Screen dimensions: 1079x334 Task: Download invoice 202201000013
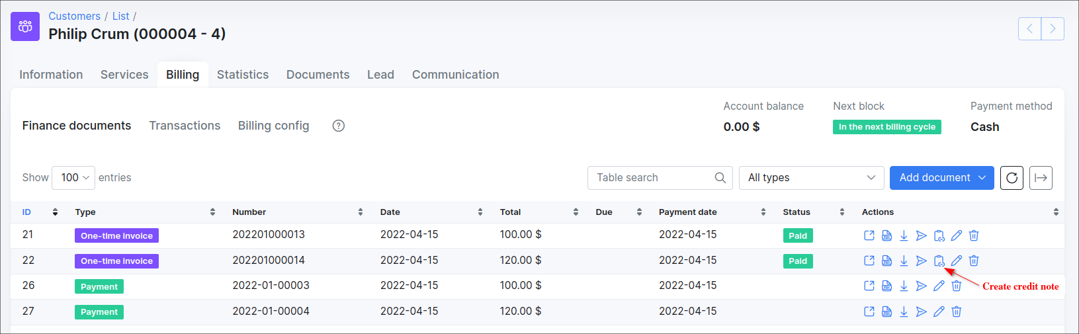tap(904, 236)
